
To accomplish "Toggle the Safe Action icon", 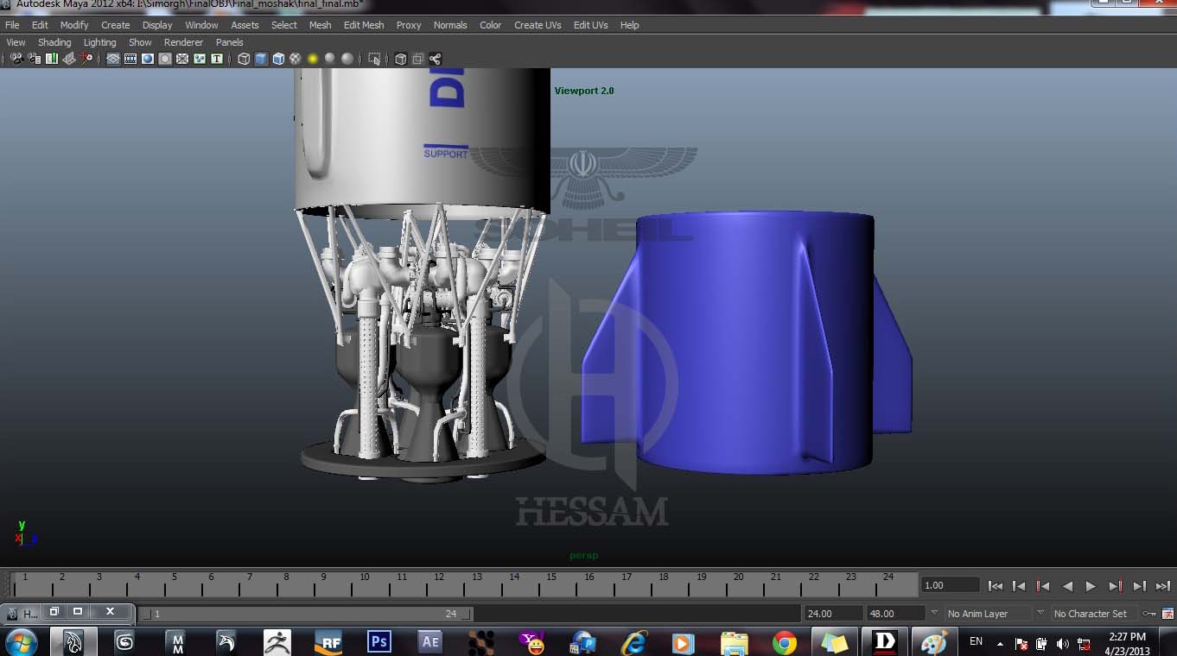I will pyautogui.click(x=200, y=59).
